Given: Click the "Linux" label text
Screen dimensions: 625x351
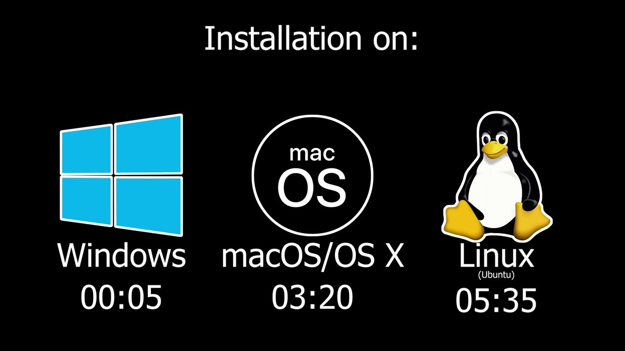Looking at the screenshot, I should click(x=496, y=255).
